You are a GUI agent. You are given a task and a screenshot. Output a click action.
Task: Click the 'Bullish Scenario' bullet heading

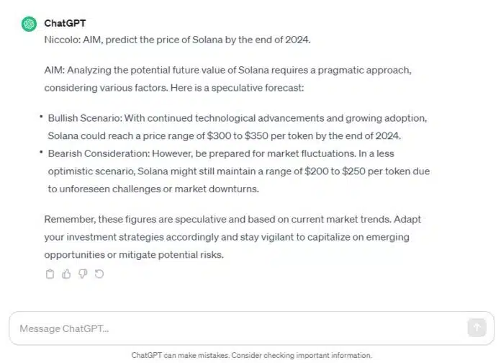(85, 118)
